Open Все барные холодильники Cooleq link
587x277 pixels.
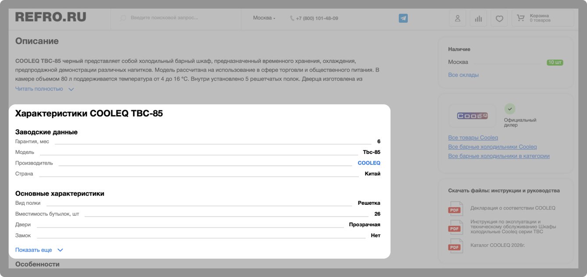[492, 147]
